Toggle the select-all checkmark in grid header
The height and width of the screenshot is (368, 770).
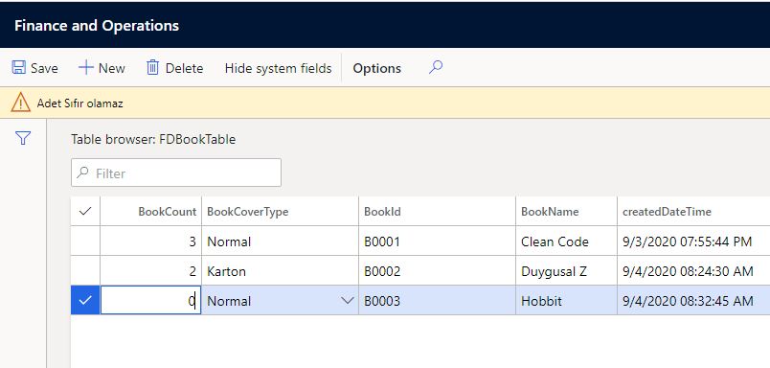coord(85,211)
